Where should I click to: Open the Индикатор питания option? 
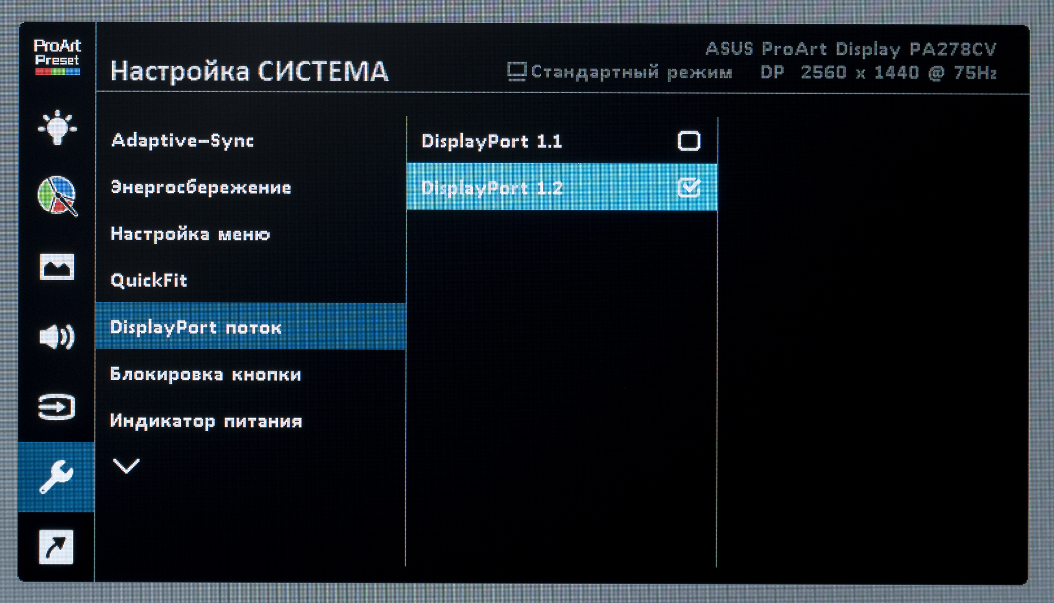(x=206, y=421)
